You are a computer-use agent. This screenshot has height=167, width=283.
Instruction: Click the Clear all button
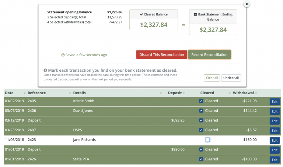point(212,78)
